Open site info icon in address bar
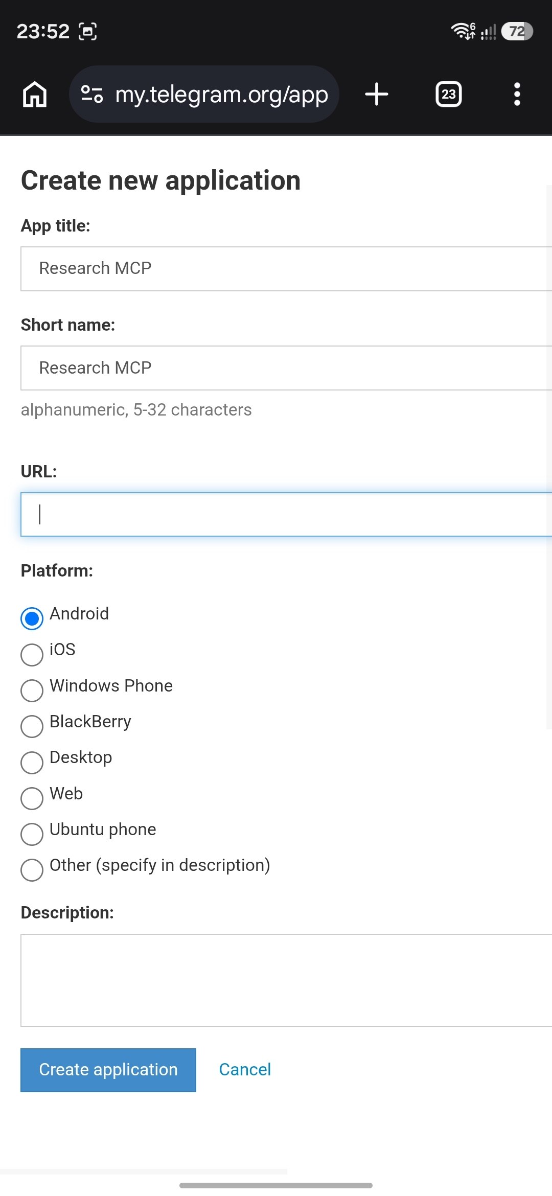Screen dimensions: 552x1196 pos(92,95)
